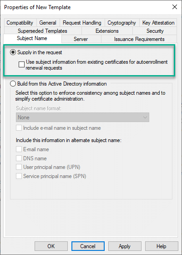Switch to the Cryptography tab
The image size is (182, 255).
[122, 23]
